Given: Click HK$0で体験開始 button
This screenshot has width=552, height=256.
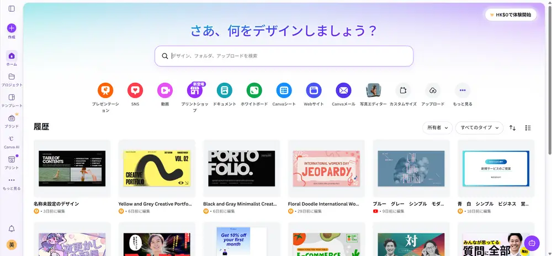Looking at the screenshot, I should (511, 15).
